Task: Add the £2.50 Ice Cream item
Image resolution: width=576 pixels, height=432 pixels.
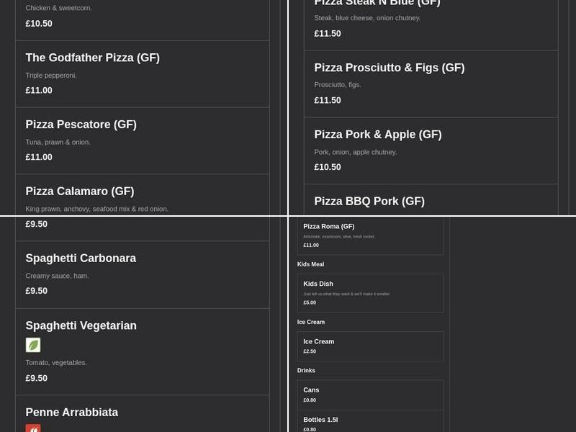Action: click(x=319, y=342)
